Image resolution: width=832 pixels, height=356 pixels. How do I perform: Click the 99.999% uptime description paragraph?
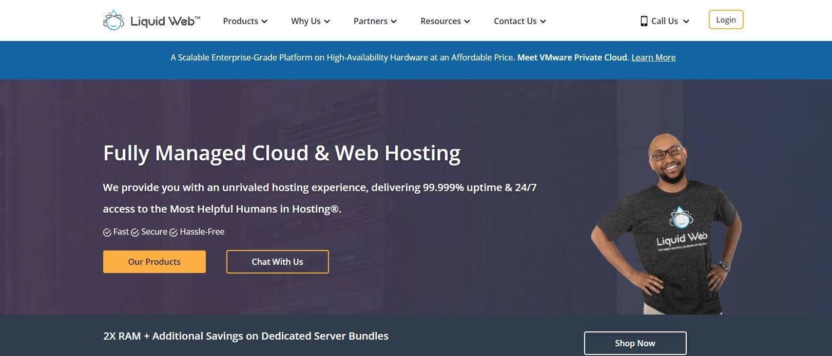click(x=320, y=198)
